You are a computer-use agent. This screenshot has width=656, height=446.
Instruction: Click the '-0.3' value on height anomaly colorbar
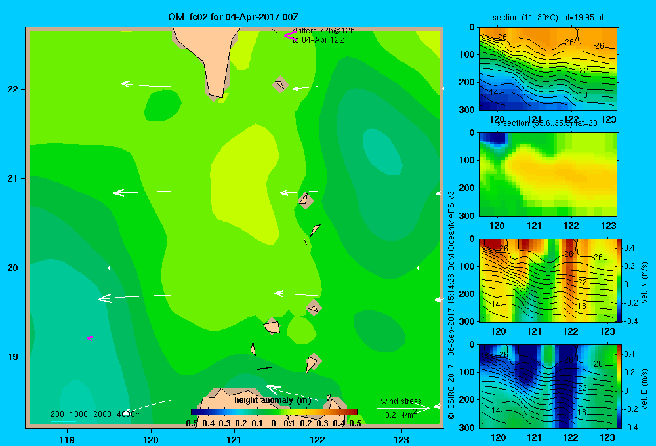click(x=222, y=424)
